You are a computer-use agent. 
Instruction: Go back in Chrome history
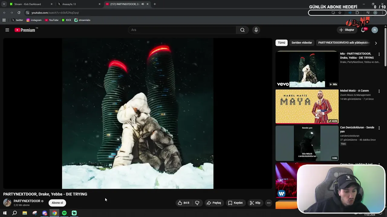pyautogui.click(x=4, y=13)
